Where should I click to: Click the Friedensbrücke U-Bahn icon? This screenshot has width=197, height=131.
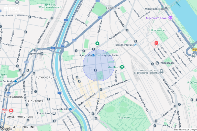70,109
